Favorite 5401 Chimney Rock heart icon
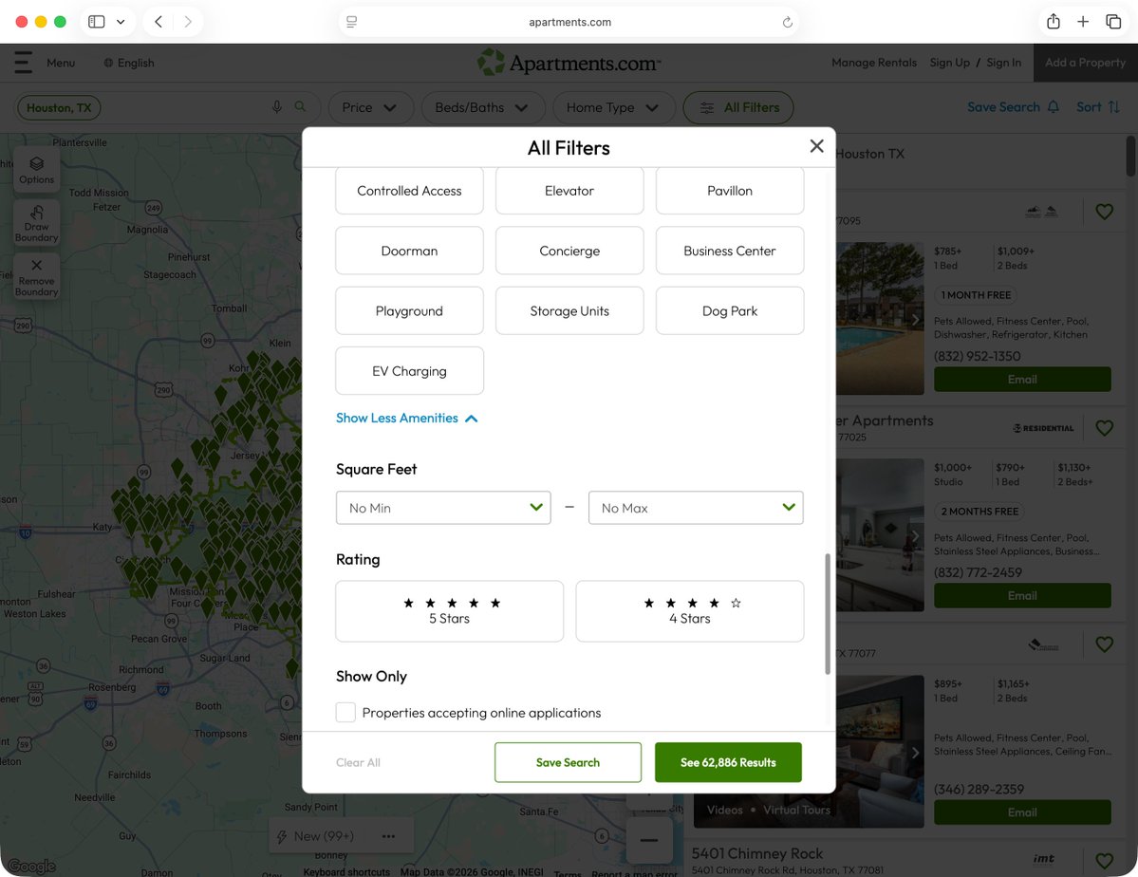Image resolution: width=1138 pixels, height=877 pixels. click(x=1104, y=860)
